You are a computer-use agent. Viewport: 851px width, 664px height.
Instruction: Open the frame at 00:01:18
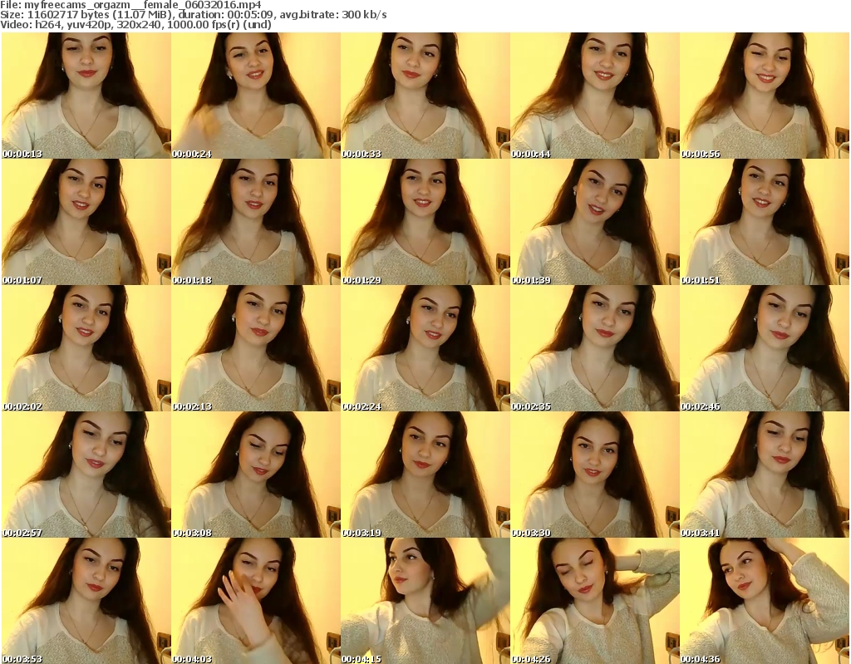(256, 222)
